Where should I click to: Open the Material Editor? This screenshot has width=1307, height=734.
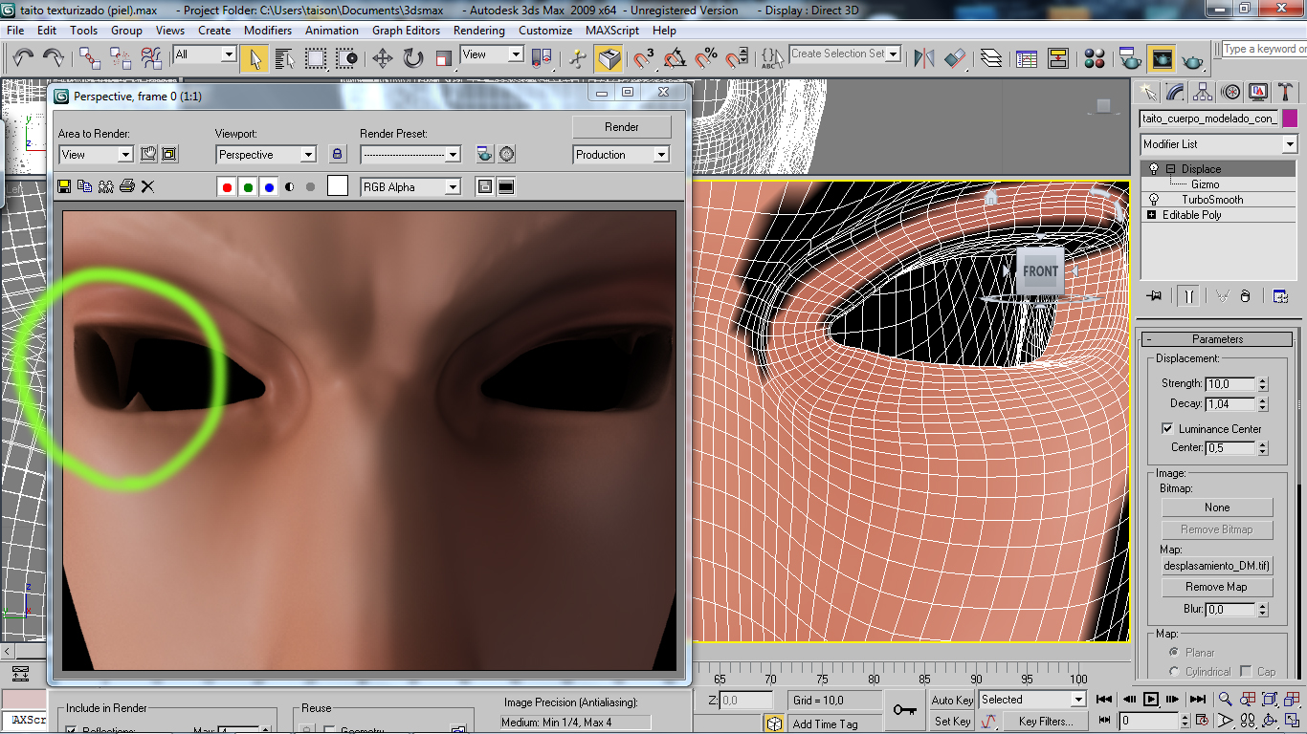click(x=1096, y=59)
